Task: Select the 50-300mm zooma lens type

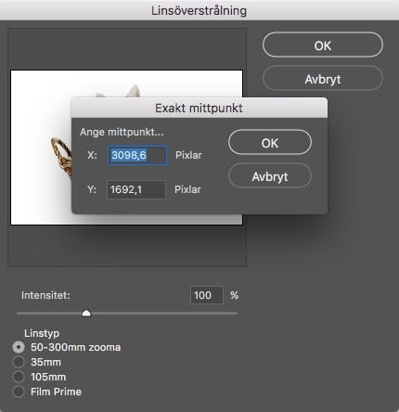Action: [x=19, y=347]
